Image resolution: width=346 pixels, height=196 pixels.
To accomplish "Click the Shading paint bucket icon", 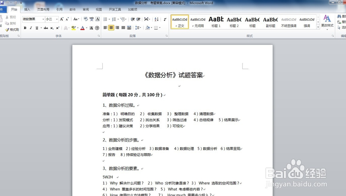I will (147, 28).
